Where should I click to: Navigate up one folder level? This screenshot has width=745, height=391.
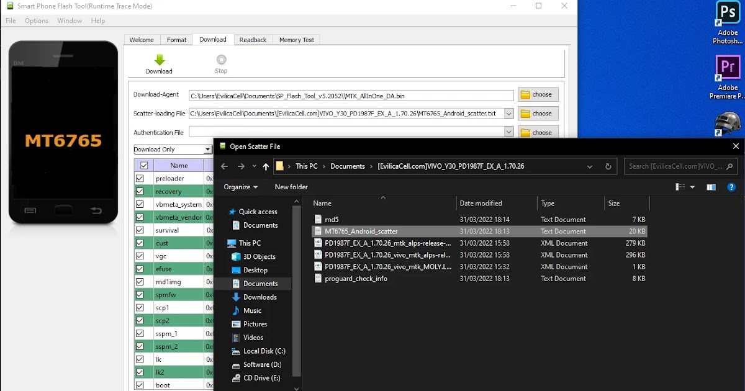[266, 166]
